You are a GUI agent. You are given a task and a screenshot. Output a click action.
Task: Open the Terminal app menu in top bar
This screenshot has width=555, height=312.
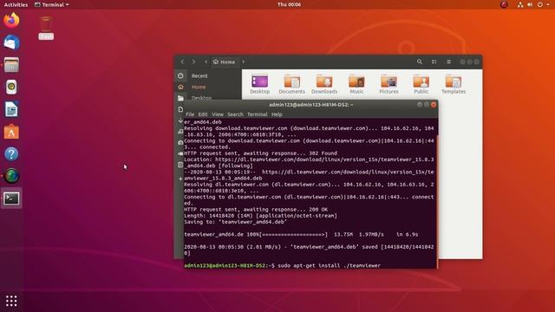[52, 4]
